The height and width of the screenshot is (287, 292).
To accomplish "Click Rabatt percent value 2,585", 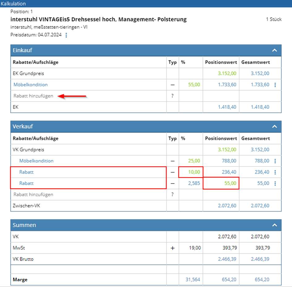I will 194,183.
